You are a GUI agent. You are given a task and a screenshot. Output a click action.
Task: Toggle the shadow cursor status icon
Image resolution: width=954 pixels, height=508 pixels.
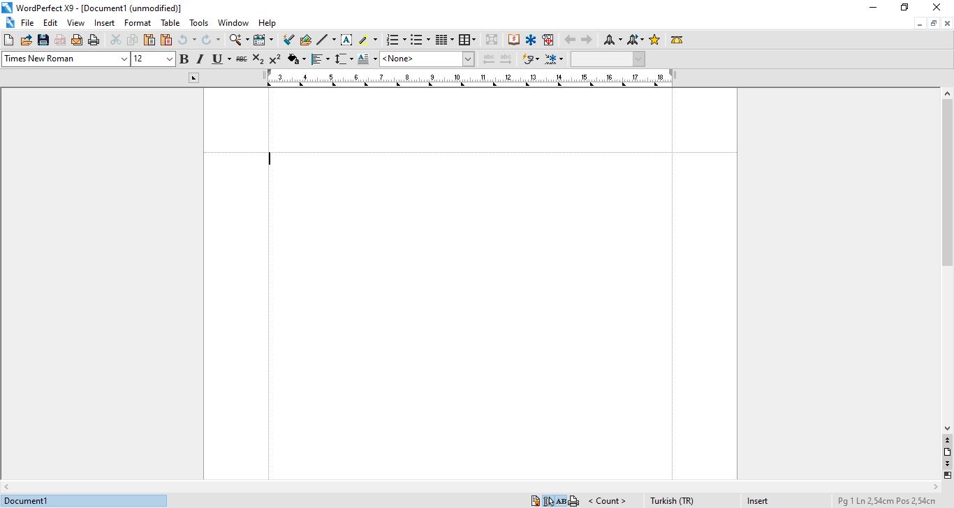(549, 501)
